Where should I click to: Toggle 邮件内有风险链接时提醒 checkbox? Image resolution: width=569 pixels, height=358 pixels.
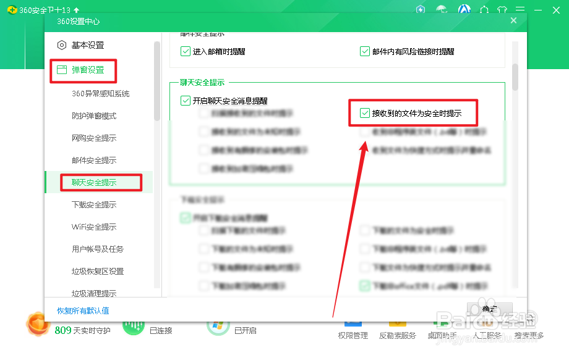(x=365, y=51)
